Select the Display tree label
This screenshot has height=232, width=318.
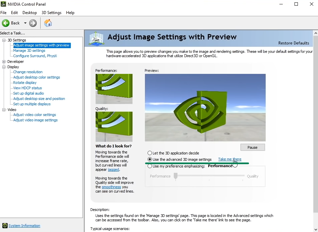coord(13,67)
